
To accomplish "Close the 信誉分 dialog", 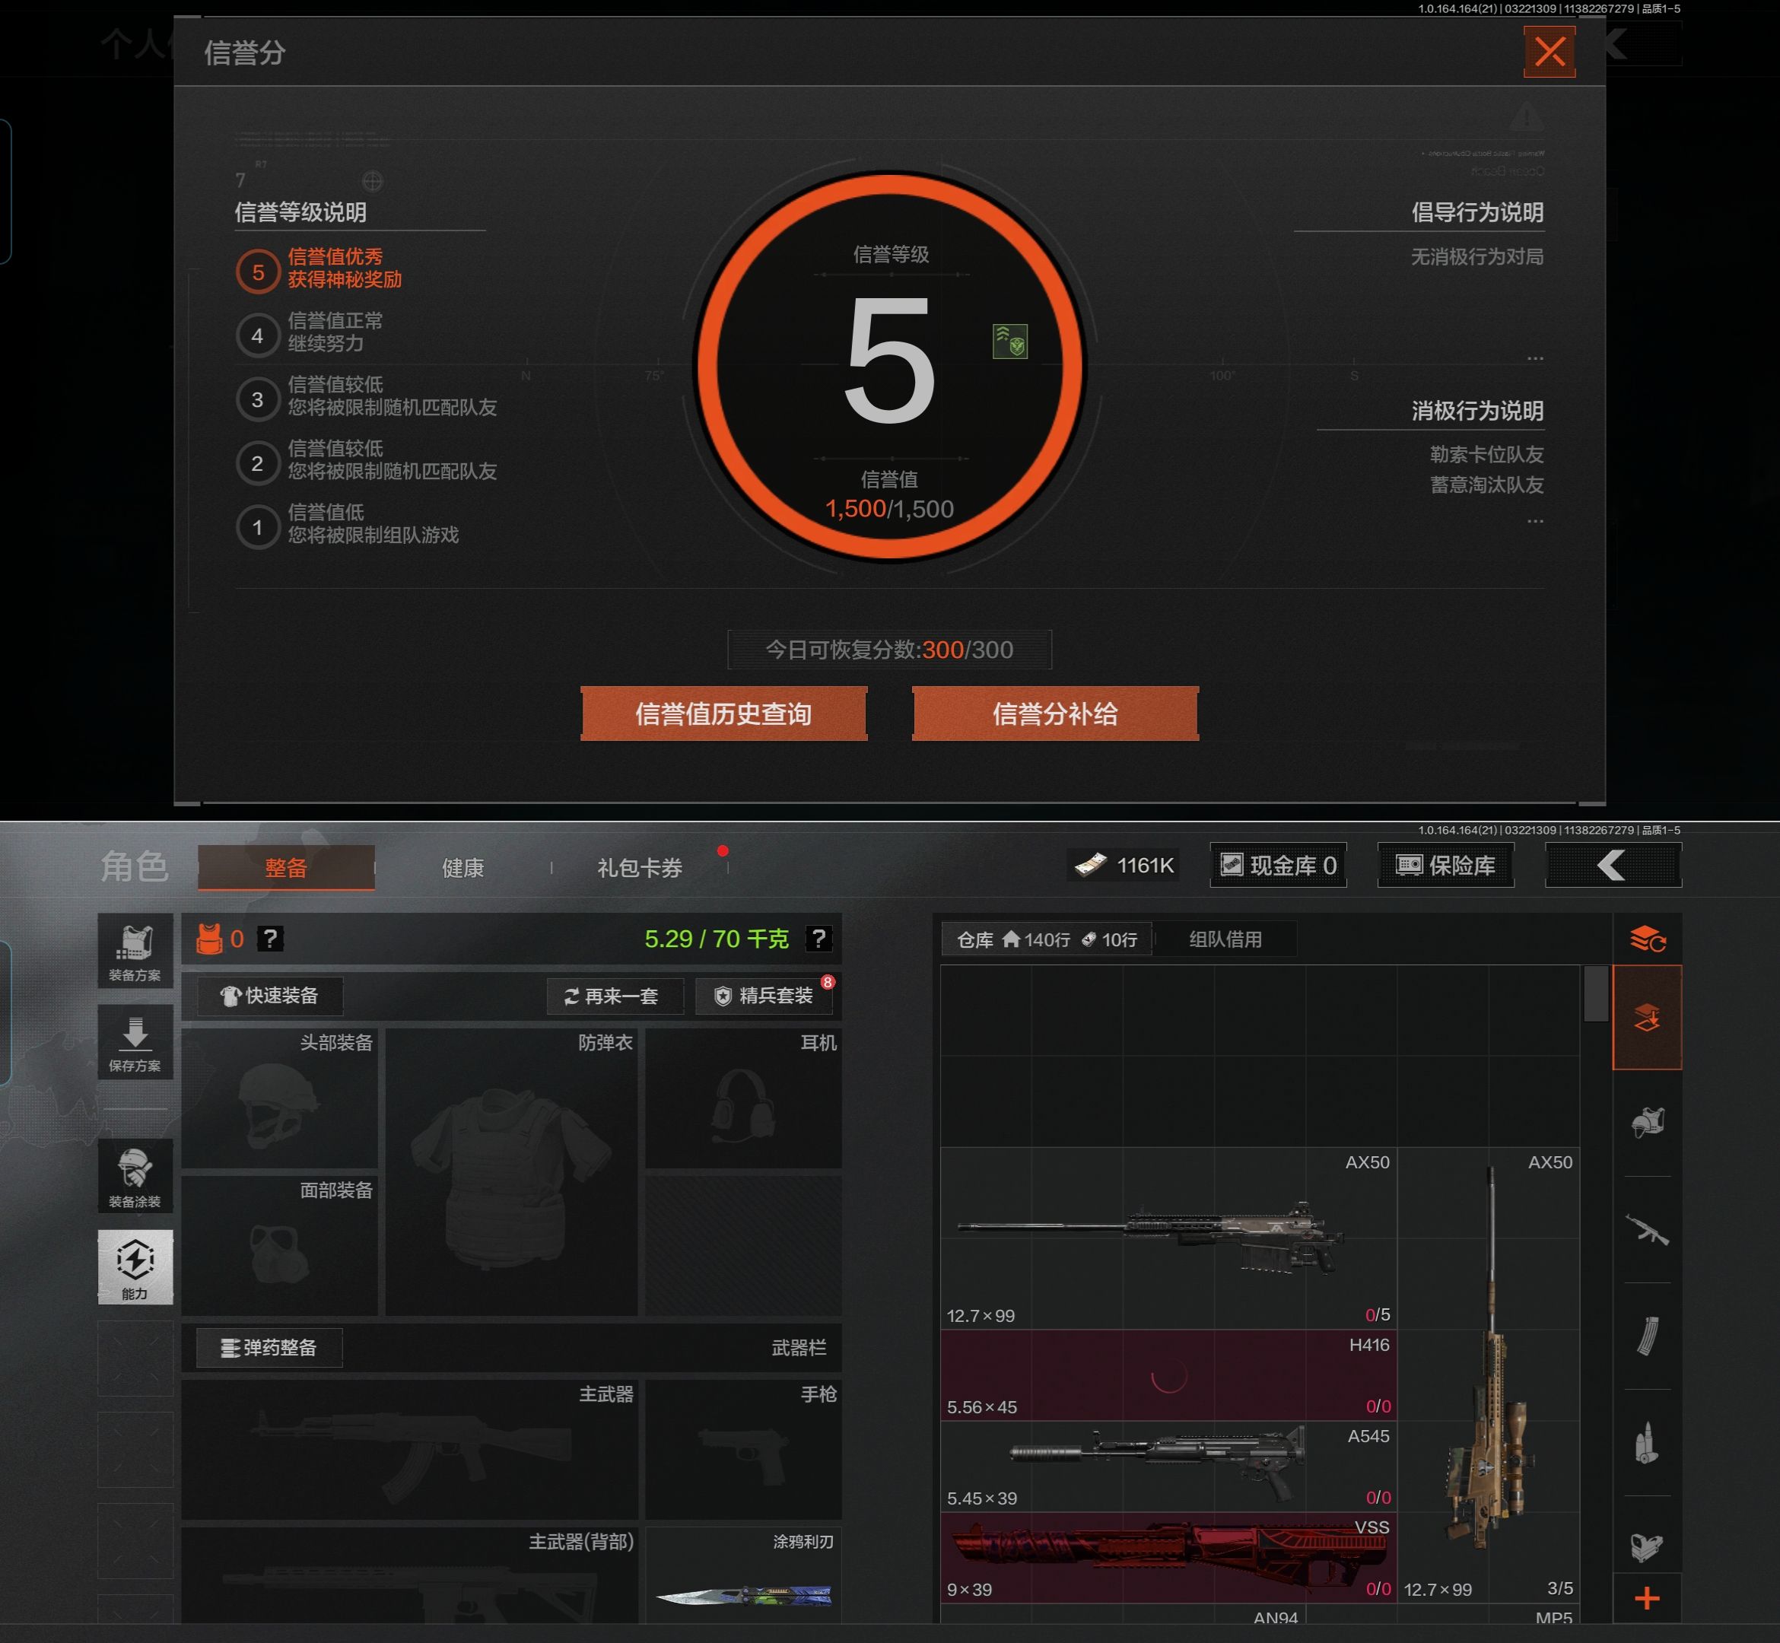I will coord(1549,52).
